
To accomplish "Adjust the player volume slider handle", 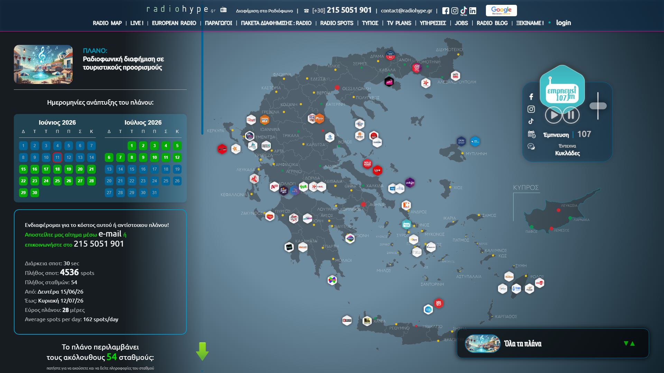I will (598, 106).
